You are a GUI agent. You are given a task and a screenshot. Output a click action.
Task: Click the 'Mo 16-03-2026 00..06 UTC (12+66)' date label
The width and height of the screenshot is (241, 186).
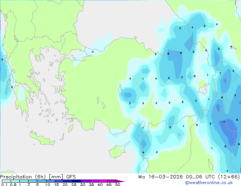(x=189, y=177)
